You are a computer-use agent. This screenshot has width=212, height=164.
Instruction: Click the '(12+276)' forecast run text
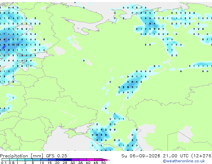pyautogui.click(x=202, y=156)
